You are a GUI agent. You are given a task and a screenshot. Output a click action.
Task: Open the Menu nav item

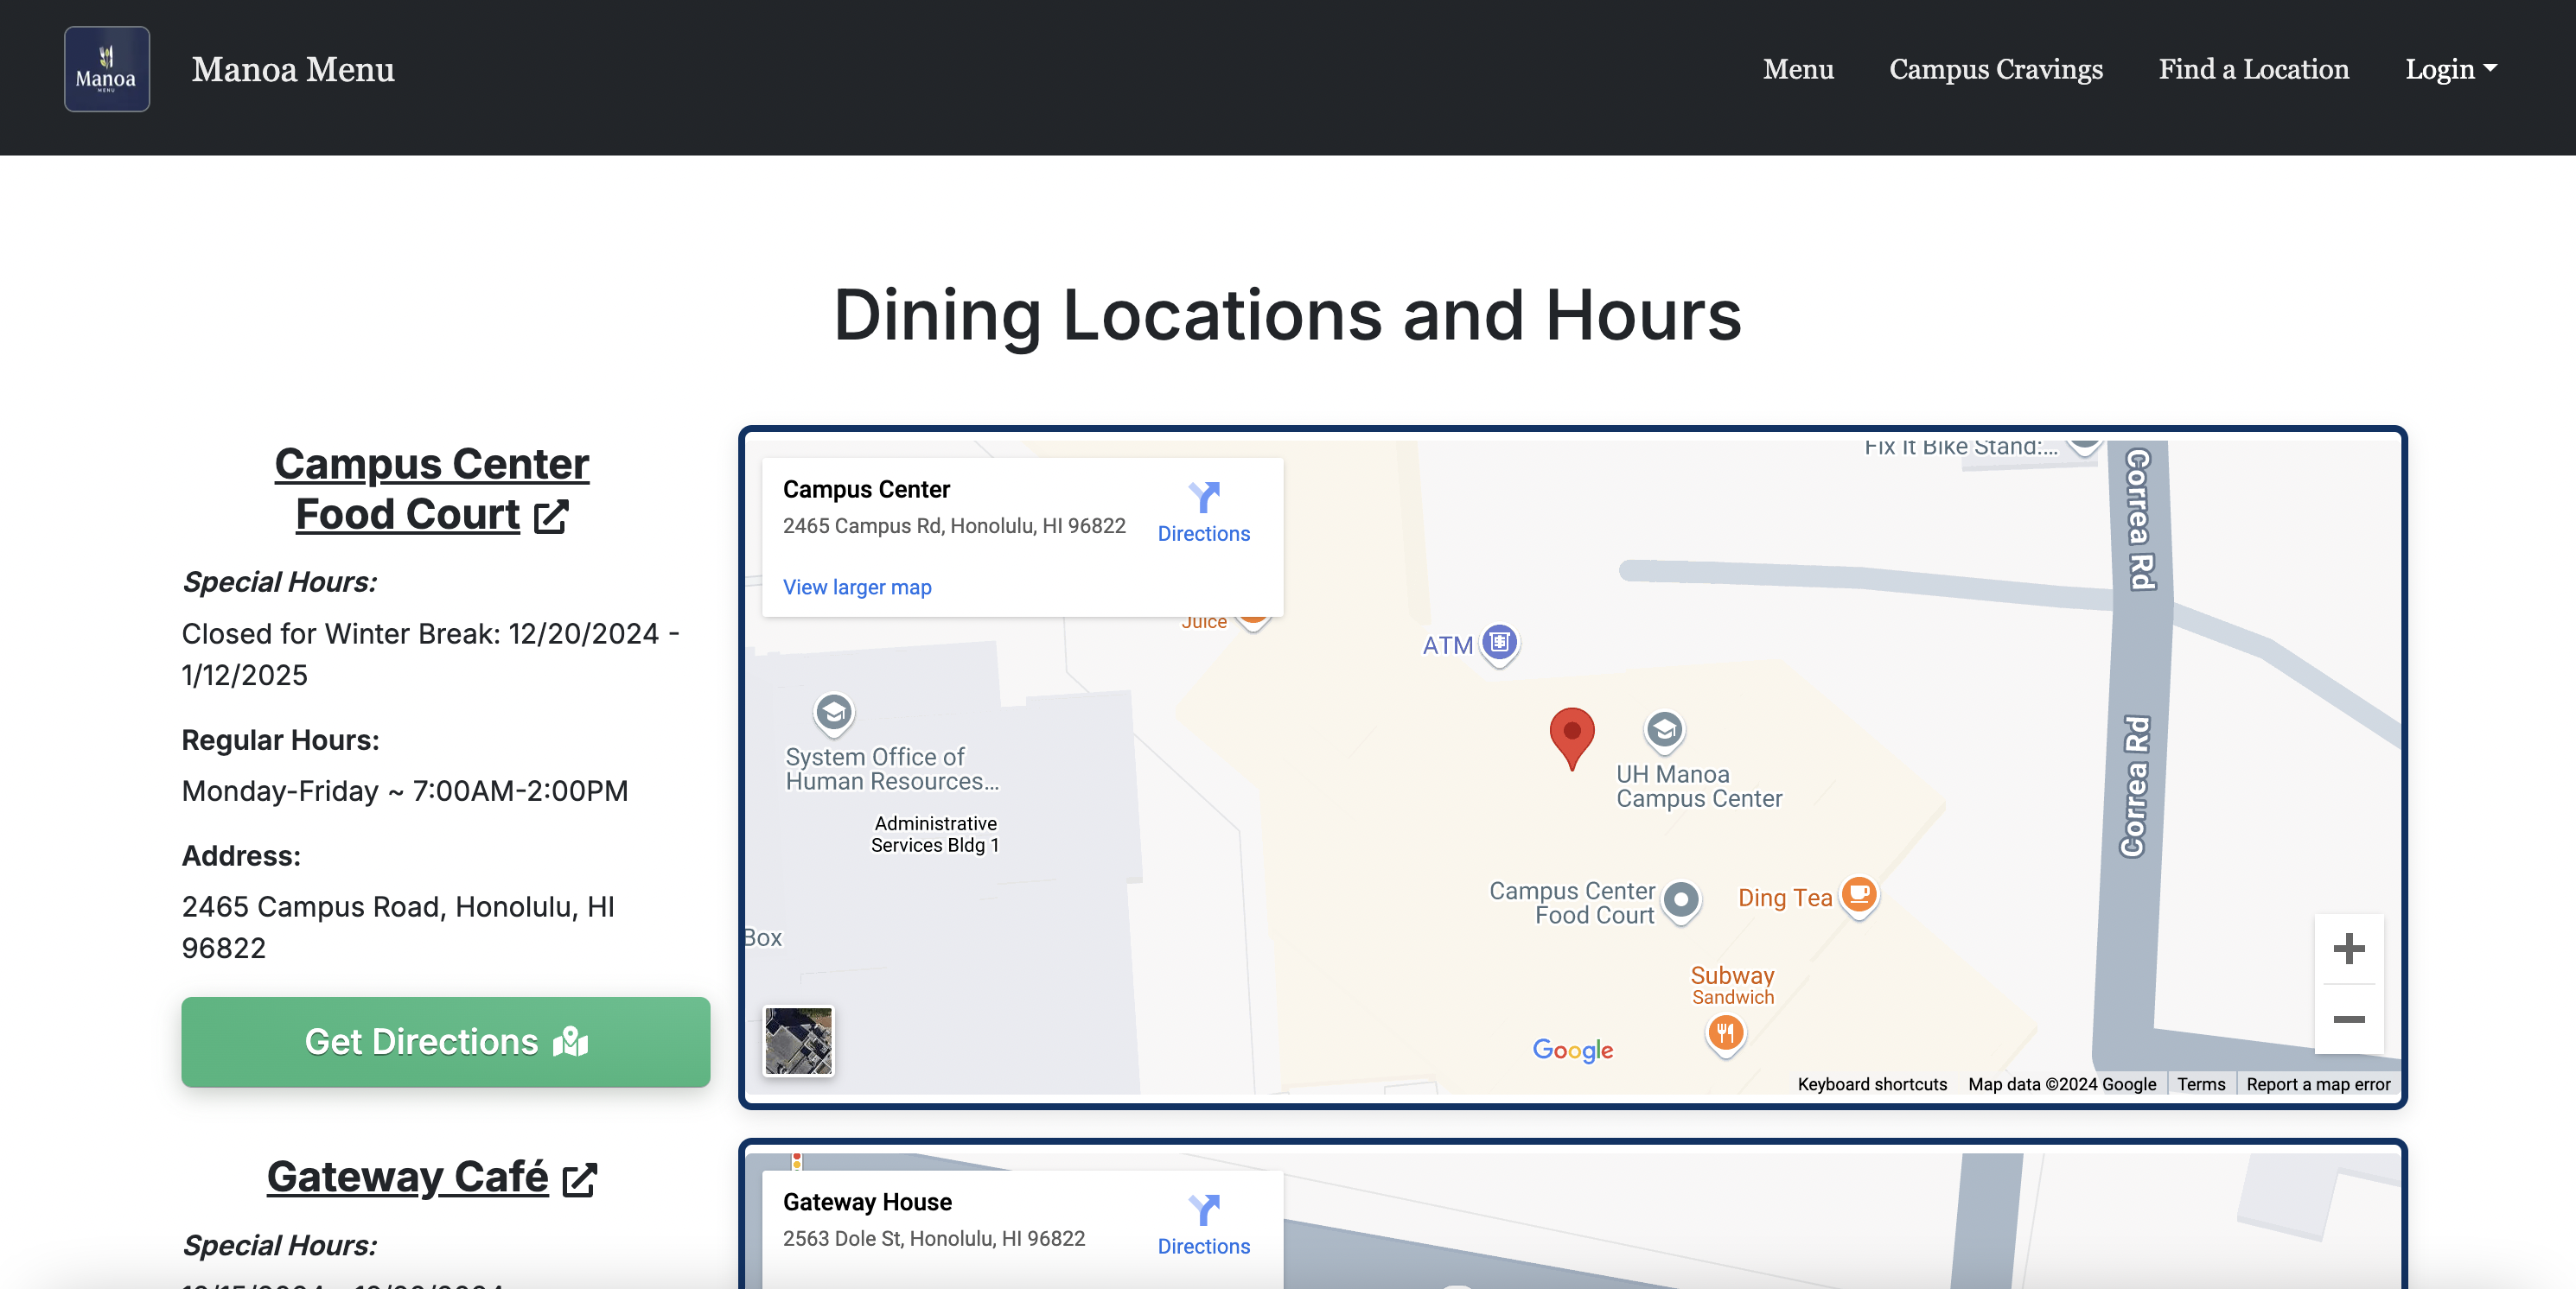pos(1797,69)
